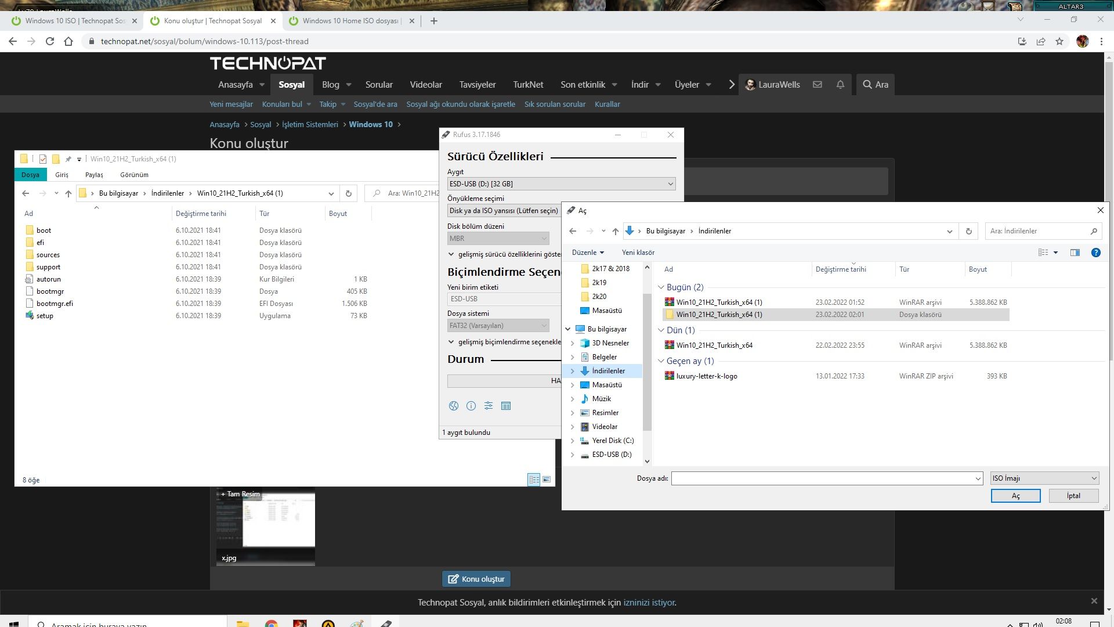Click help icon in Aç dialog
The width and height of the screenshot is (1114, 627).
click(1095, 253)
